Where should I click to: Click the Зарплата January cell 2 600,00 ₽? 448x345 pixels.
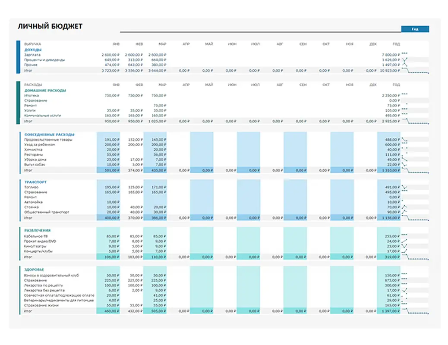[x=110, y=55]
